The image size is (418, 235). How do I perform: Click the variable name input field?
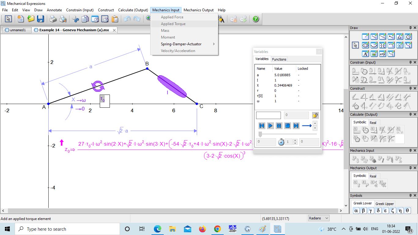[268, 115]
